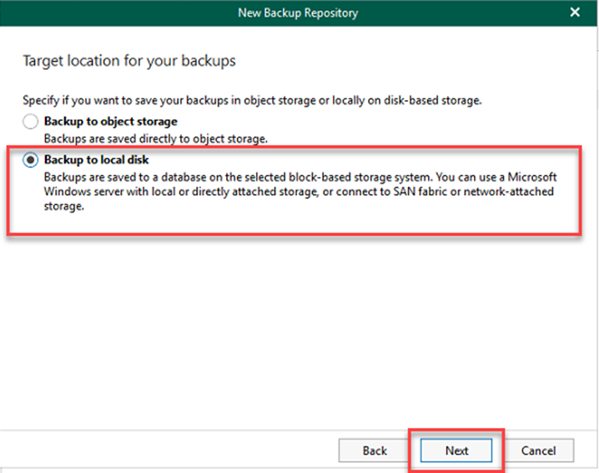Click the 'New Backup Repository' title bar

tap(298, 12)
